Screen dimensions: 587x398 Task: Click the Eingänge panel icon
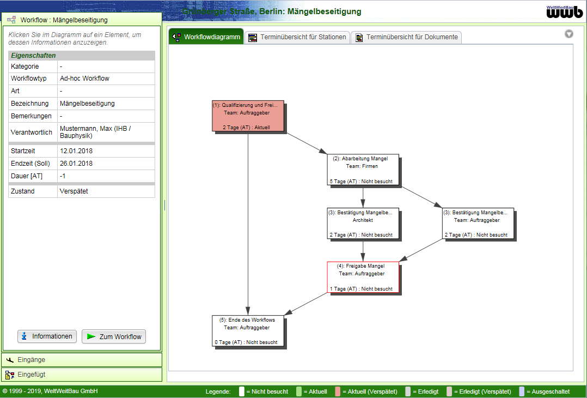(x=10, y=360)
